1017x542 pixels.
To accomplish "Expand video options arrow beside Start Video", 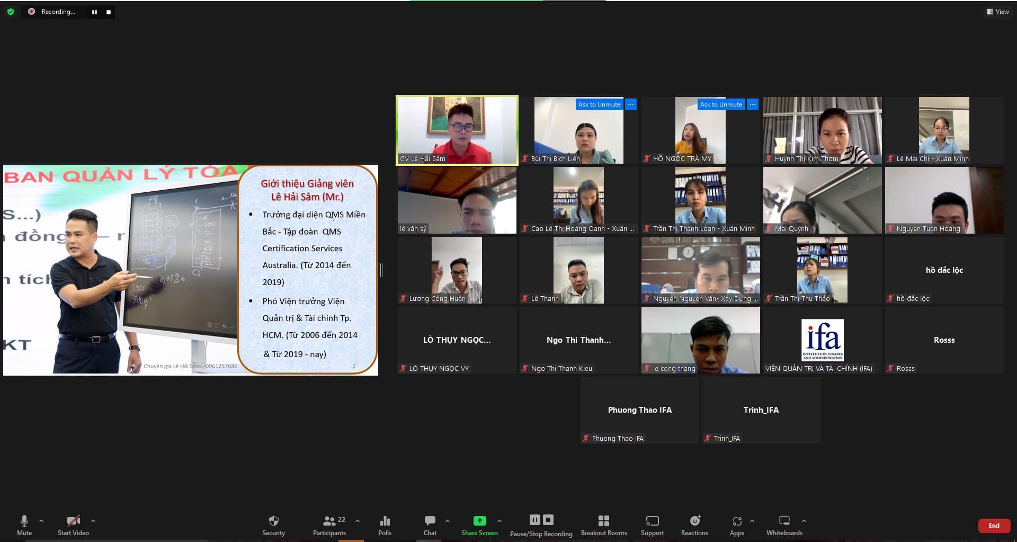I will pos(93,521).
